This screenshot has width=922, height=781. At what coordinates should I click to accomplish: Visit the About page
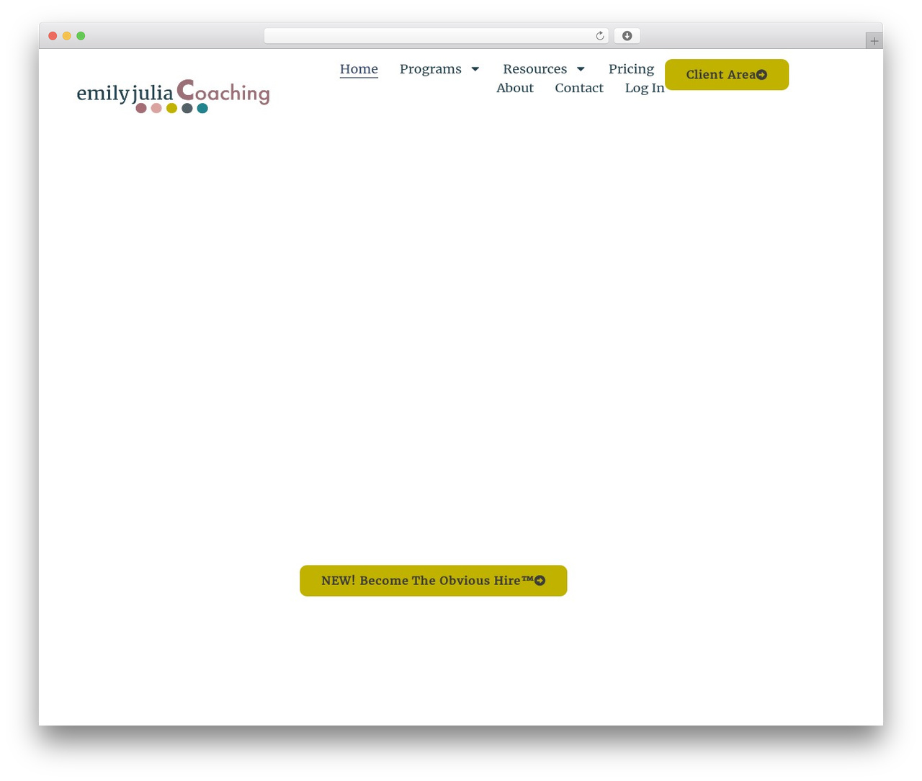coord(515,88)
